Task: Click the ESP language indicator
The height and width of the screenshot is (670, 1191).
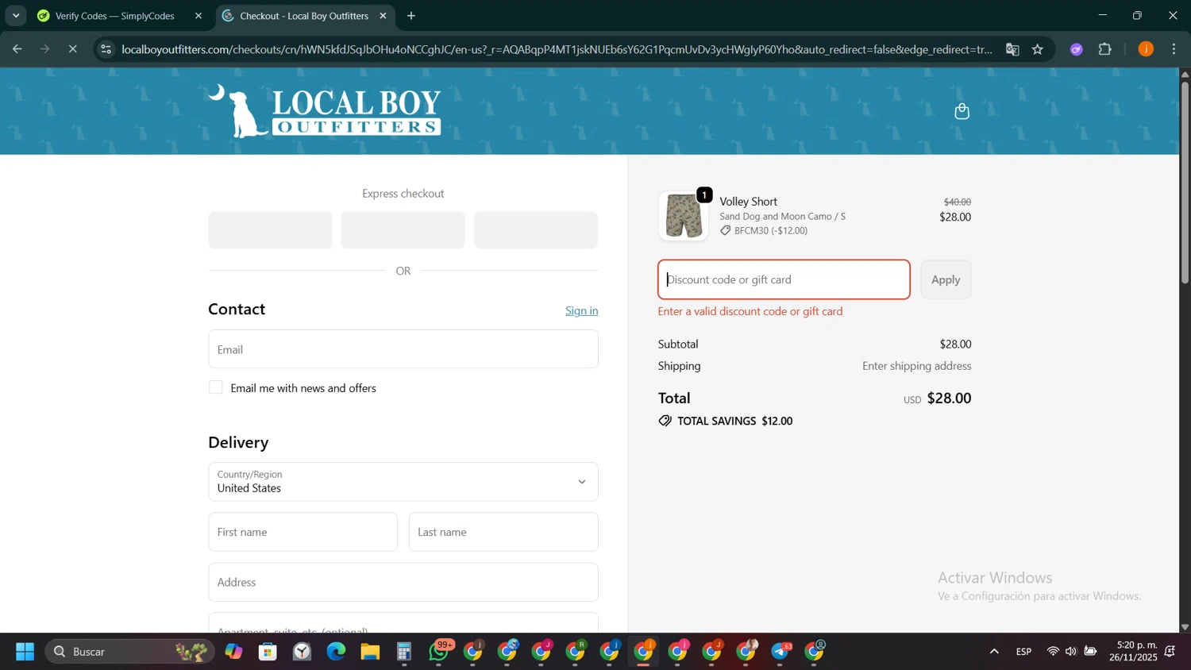Action: (x=1023, y=652)
